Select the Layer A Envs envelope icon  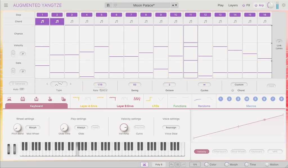[75, 99]
